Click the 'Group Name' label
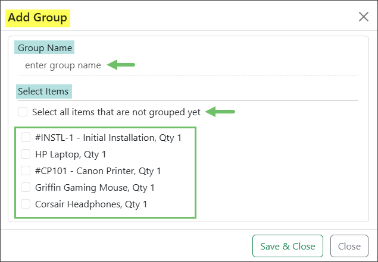 pyautogui.click(x=45, y=48)
